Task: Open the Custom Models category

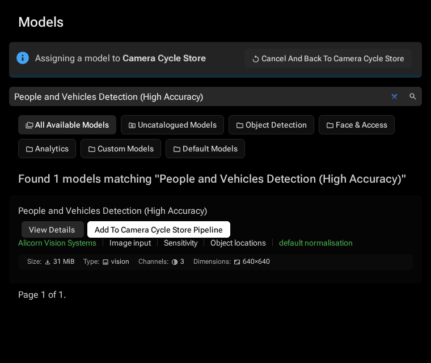Action: coord(121,149)
